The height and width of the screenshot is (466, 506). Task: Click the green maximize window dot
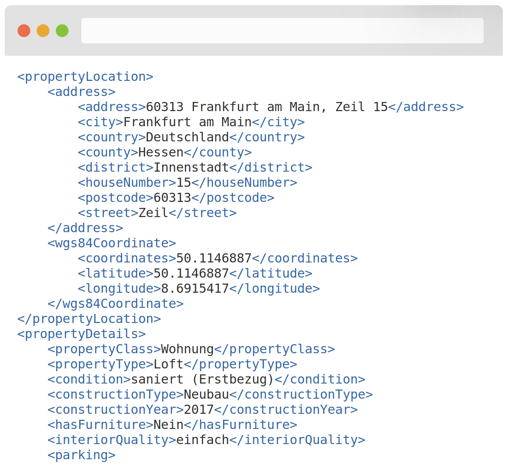(x=62, y=31)
